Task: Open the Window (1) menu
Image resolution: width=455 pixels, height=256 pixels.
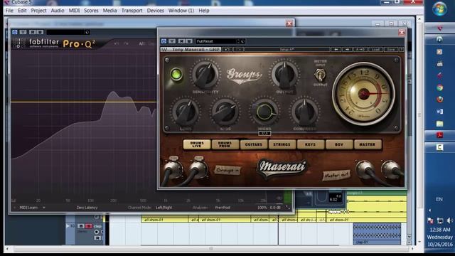Action: point(181,11)
